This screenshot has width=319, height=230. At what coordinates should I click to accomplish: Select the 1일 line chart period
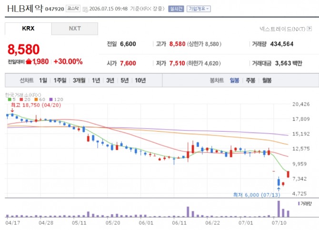43,80
